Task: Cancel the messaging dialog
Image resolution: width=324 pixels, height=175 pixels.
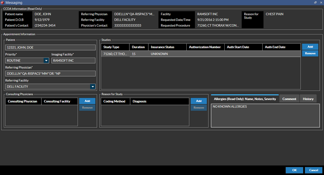Action: pyautogui.click(x=314, y=170)
